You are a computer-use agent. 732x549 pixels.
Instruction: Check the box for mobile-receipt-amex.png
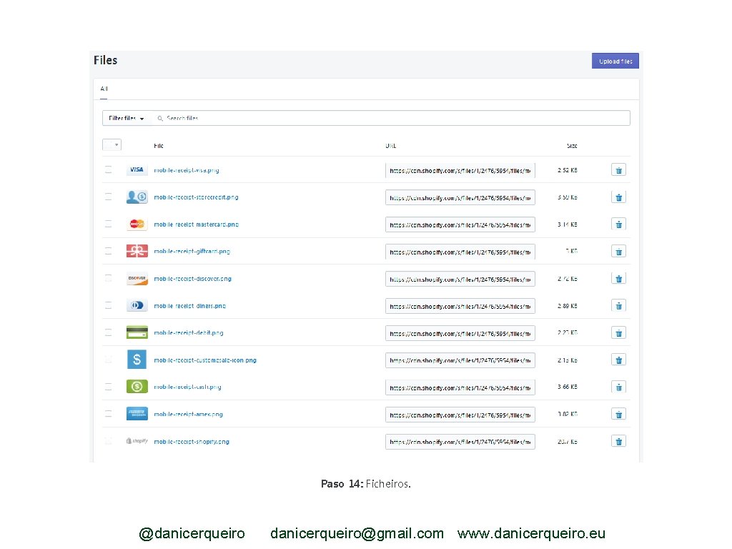(109, 414)
